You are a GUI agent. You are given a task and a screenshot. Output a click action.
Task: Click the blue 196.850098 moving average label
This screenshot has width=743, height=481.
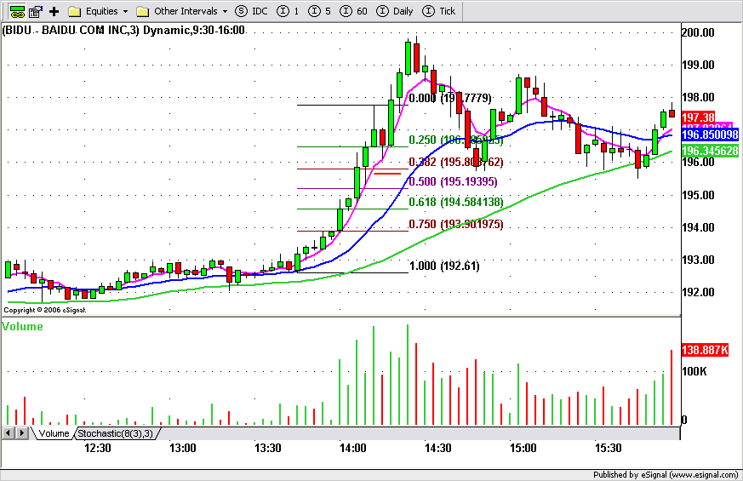710,135
